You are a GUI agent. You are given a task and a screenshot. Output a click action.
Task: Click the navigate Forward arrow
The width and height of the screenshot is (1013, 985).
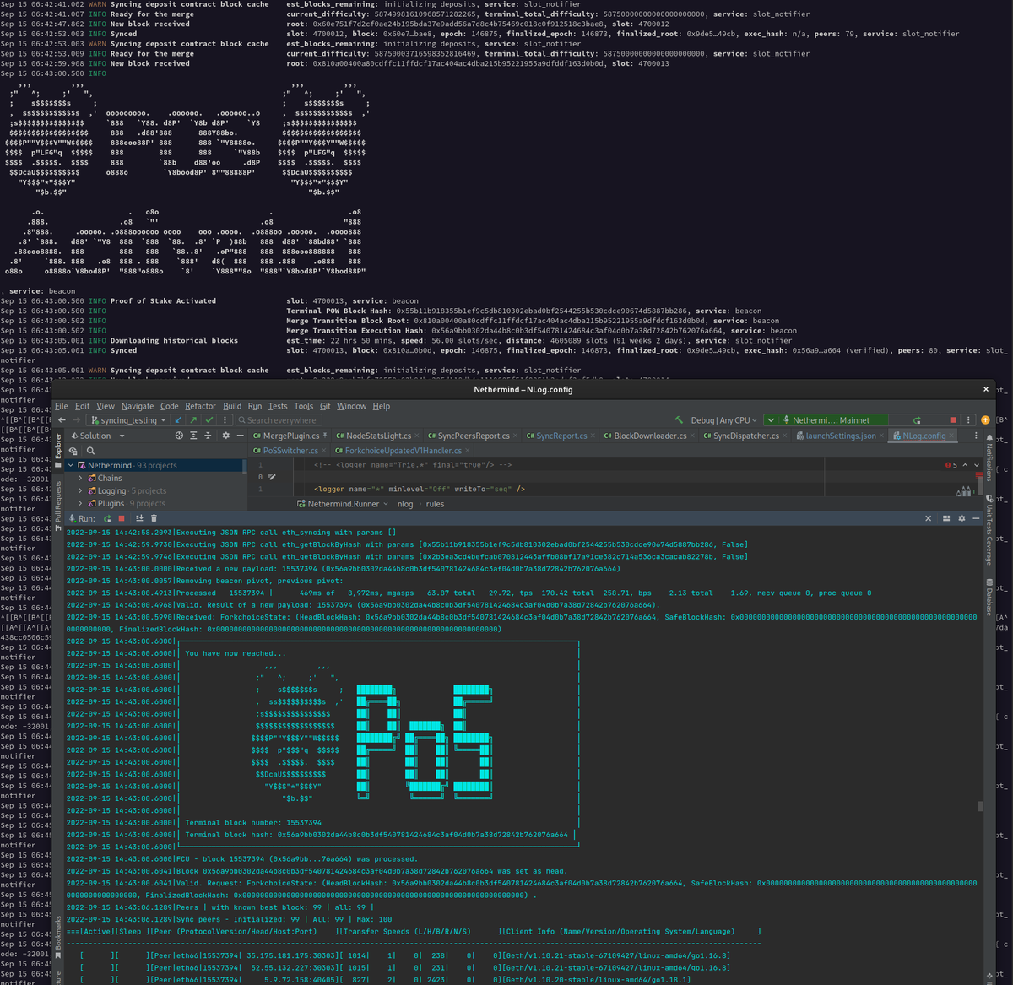point(78,420)
